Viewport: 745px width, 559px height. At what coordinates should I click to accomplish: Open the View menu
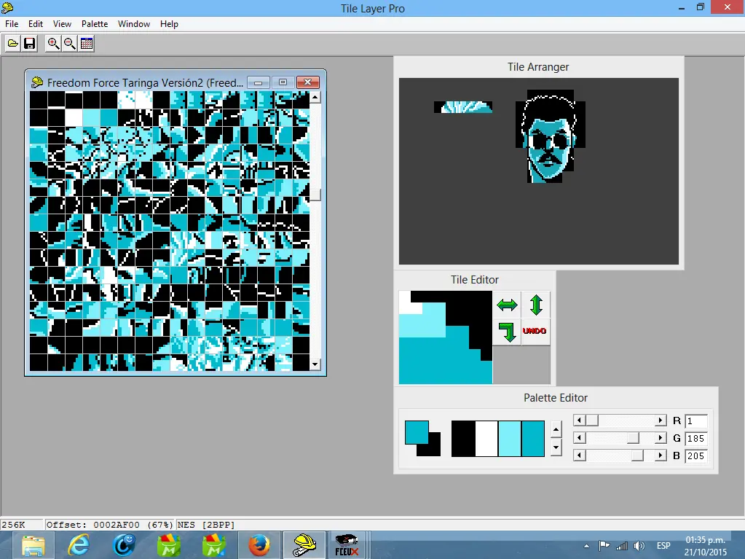[62, 24]
